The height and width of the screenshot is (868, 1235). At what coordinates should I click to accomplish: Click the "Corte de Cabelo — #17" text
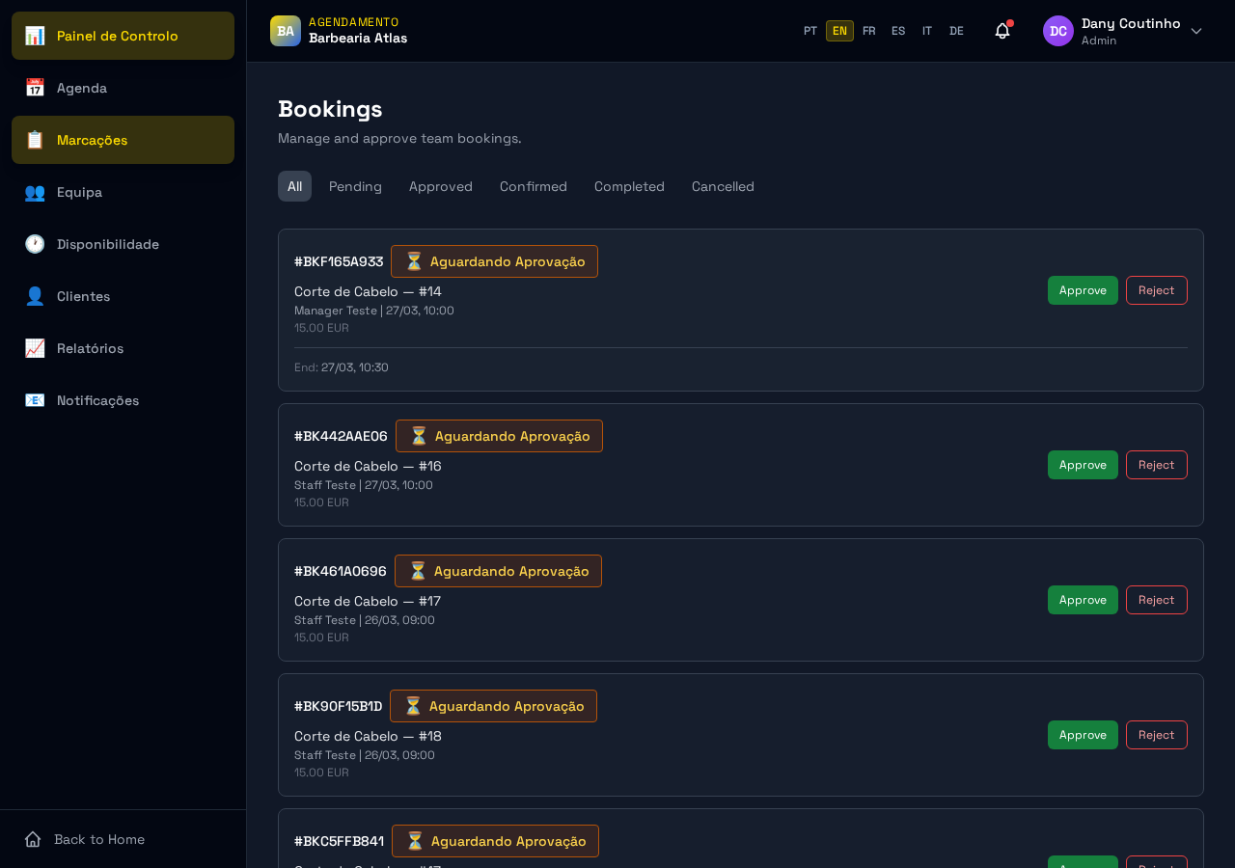click(x=368, y=601)
